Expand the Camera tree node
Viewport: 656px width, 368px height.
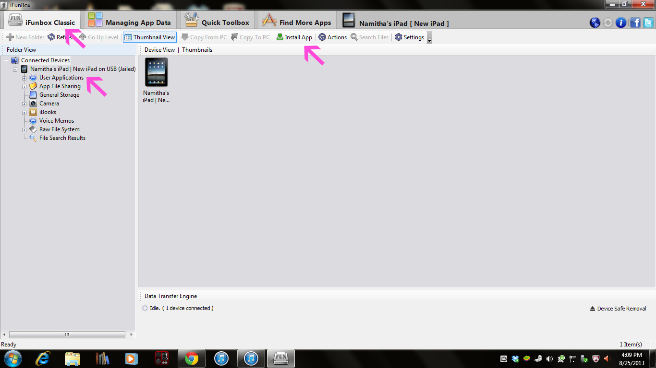click(24, 103)
